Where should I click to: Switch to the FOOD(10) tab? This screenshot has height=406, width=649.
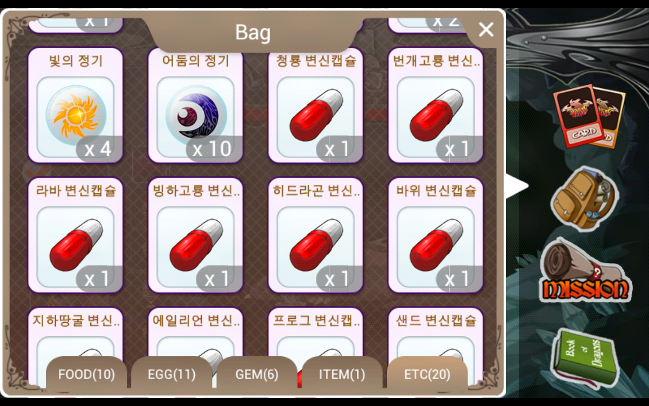coord(86,374)
